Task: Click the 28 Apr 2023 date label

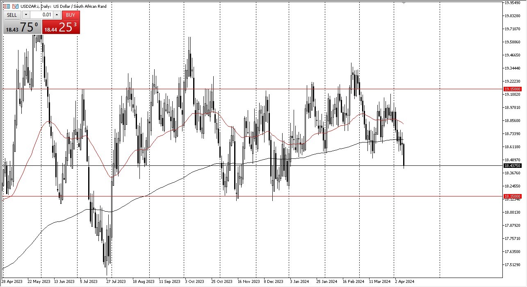Action: (x=12, y=282)
